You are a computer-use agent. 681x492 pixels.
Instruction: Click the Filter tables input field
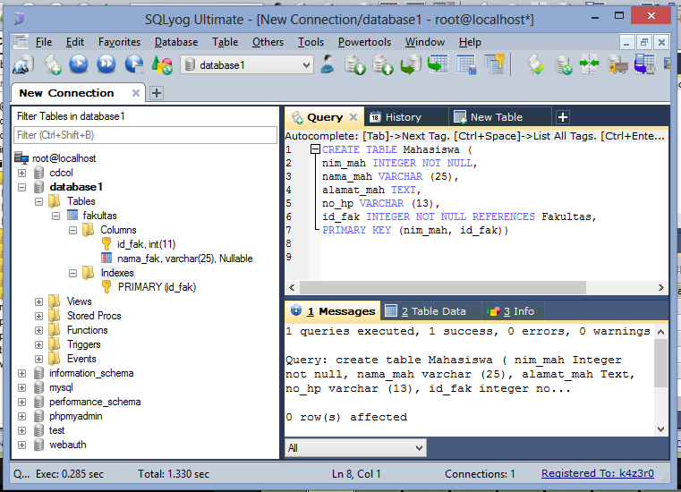click(x=145, y=135)
